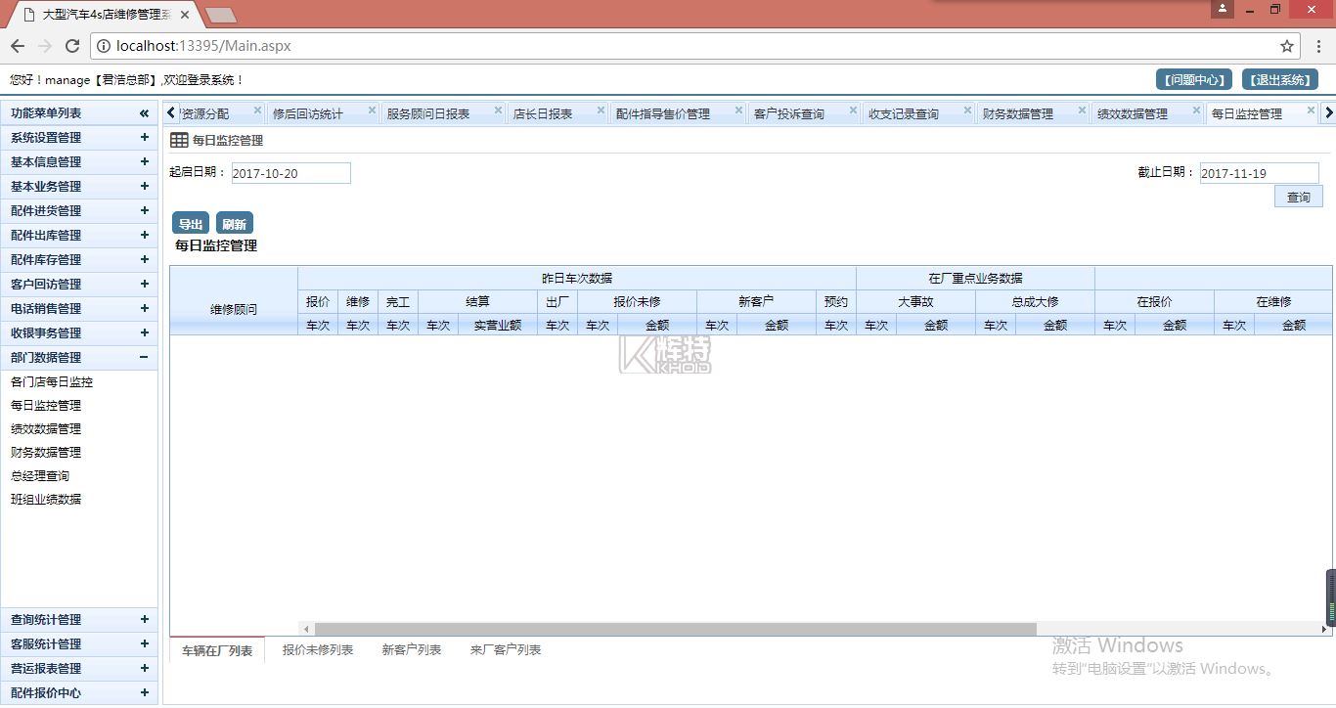Screen dimensions: 1336x708
Task: Expand 系统设置管理 menu section
Action: tap(144, 138)
